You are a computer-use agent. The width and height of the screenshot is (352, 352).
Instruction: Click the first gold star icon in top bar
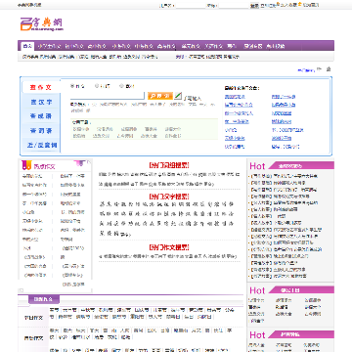pos(278,5)
